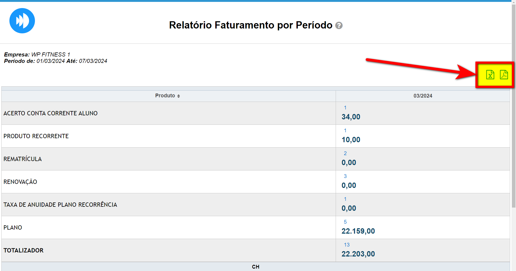
Task: Click the 22.159,00 PLANO value
Action: 358,231
